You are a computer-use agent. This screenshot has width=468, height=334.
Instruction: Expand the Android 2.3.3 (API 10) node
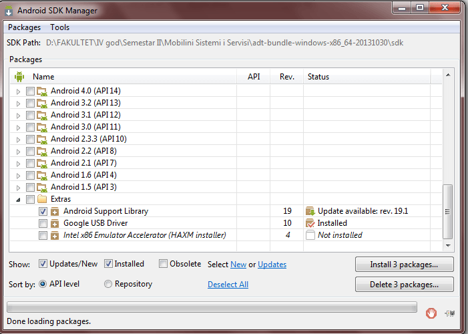tap(18, 140)
